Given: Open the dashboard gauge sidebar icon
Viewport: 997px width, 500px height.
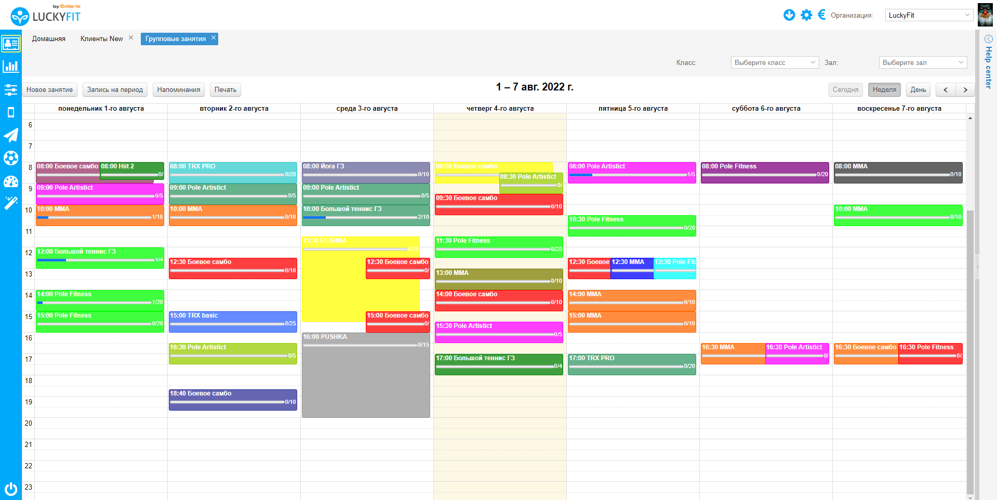Looking at the screenshot, I should point(11,181).
